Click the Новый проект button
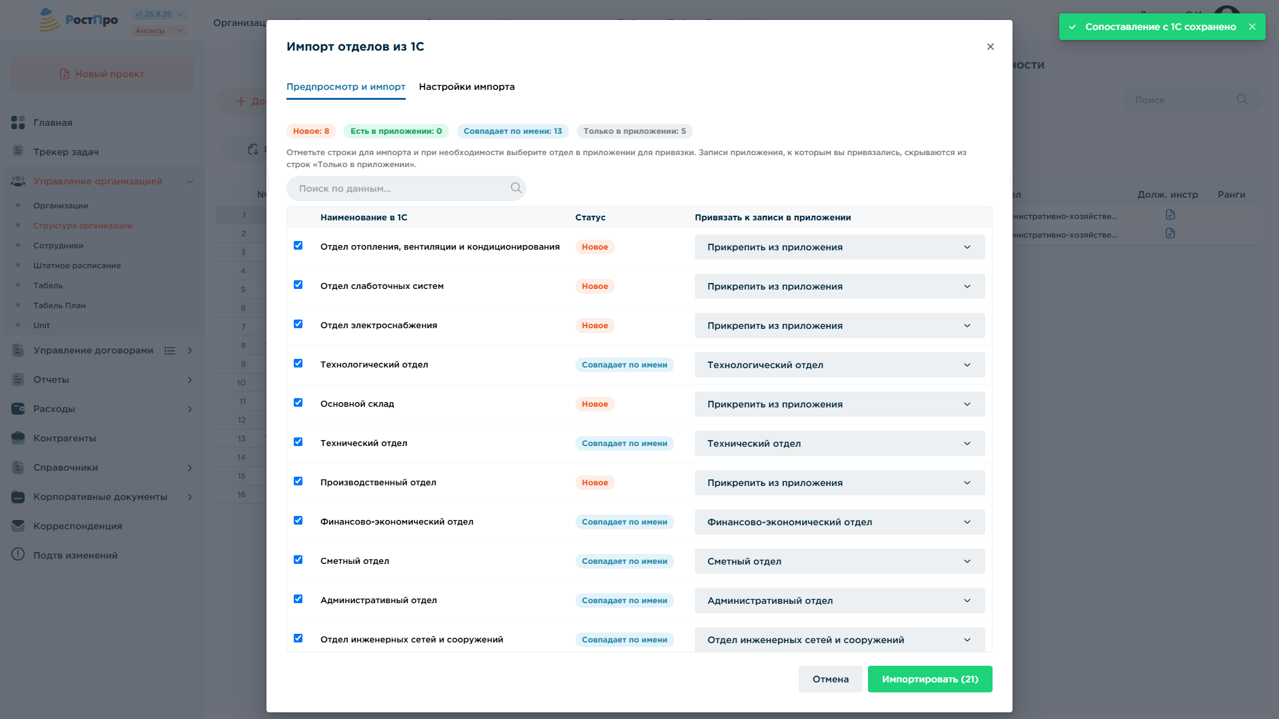Viewport: 1279px width, 719px height. (x=102, y=74)
